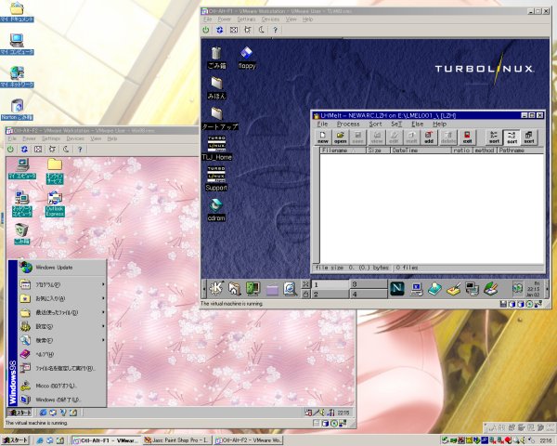Click the home folder icon on the KDE panel
Viewport: 557px width, 446px height.
[x=235, y=288]
